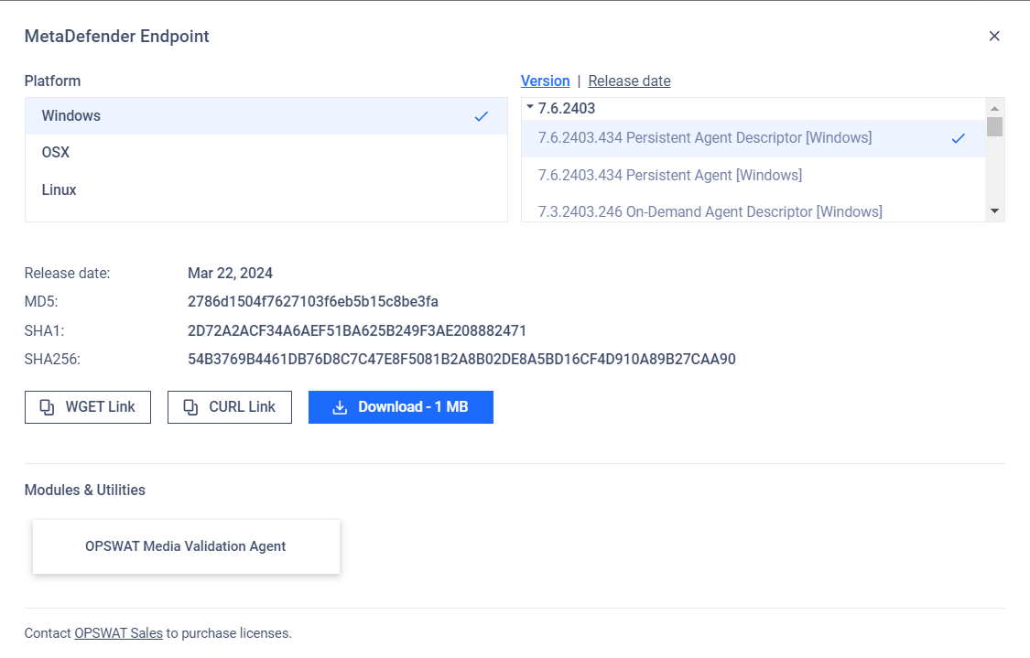Click the MD5 hash value 2786d1504f7627103f6eb5b15c8be3fa
The height and width of the screenshot is (658, 1030).
tap(313, 301)
